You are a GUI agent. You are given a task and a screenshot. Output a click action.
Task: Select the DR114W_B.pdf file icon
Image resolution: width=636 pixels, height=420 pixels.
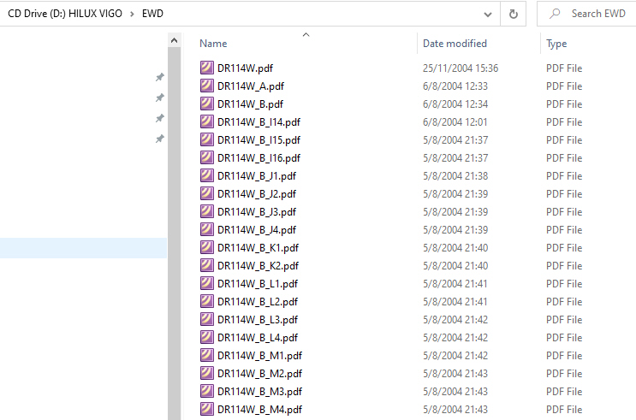pos(207,104)
